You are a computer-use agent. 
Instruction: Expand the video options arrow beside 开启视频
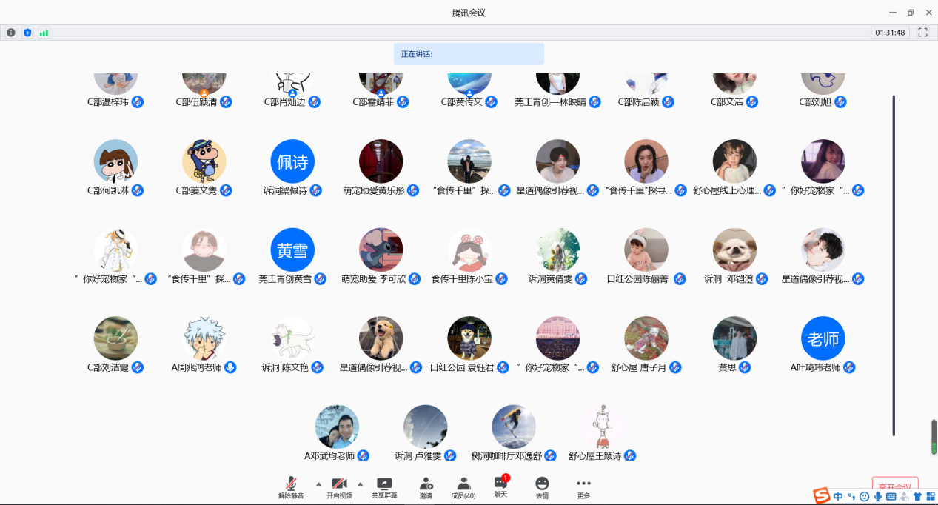pyautogui.click(x=361, y=484)
